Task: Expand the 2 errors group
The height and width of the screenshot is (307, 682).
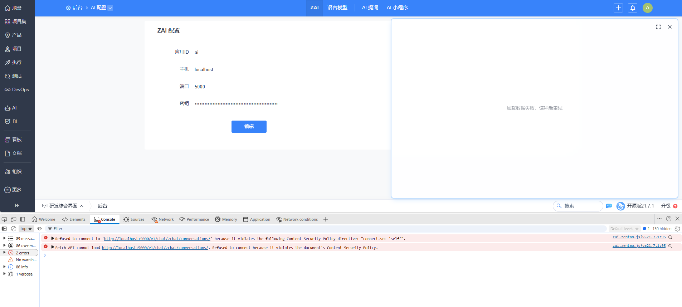Action: tap(4, 253)
